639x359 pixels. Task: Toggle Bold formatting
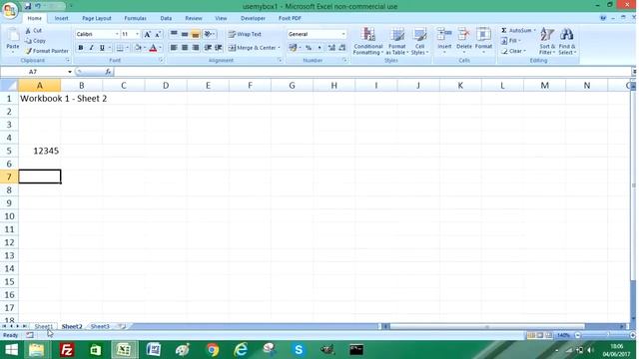coord(81,48)
